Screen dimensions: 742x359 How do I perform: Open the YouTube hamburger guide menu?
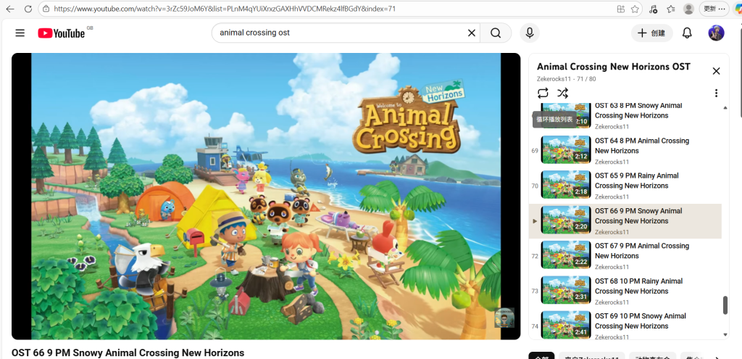pyautogui.click(x=20, y=33)
